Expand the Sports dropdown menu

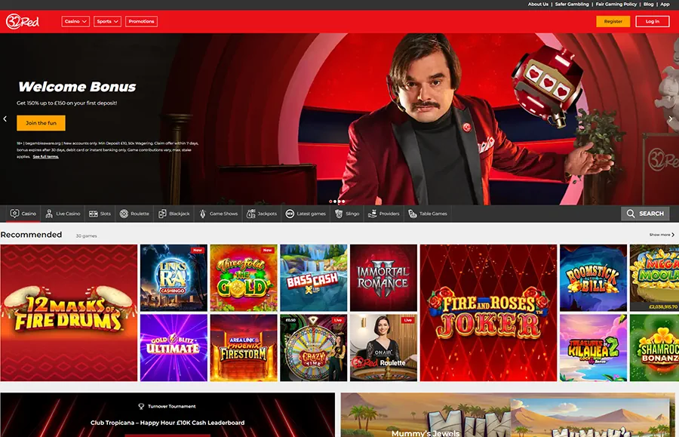pos(107,21)
